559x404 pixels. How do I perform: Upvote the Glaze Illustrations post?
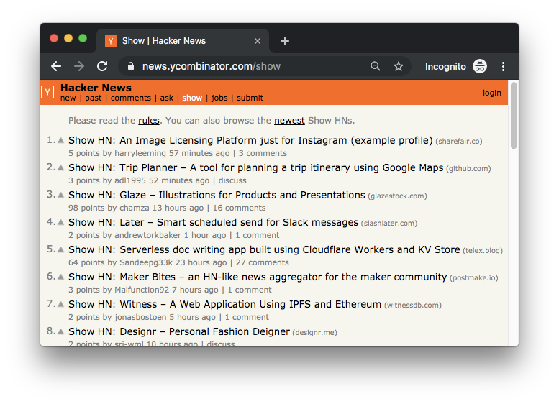tap(61, 196)
